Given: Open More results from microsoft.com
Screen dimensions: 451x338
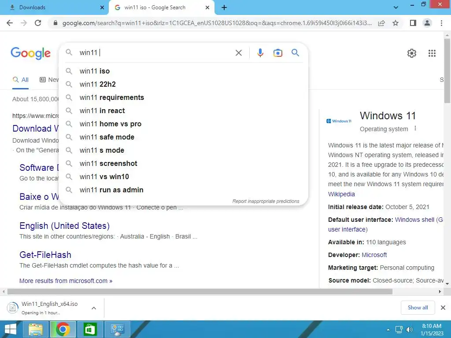Looking at the screenshot, I should (x=66, y=281).
